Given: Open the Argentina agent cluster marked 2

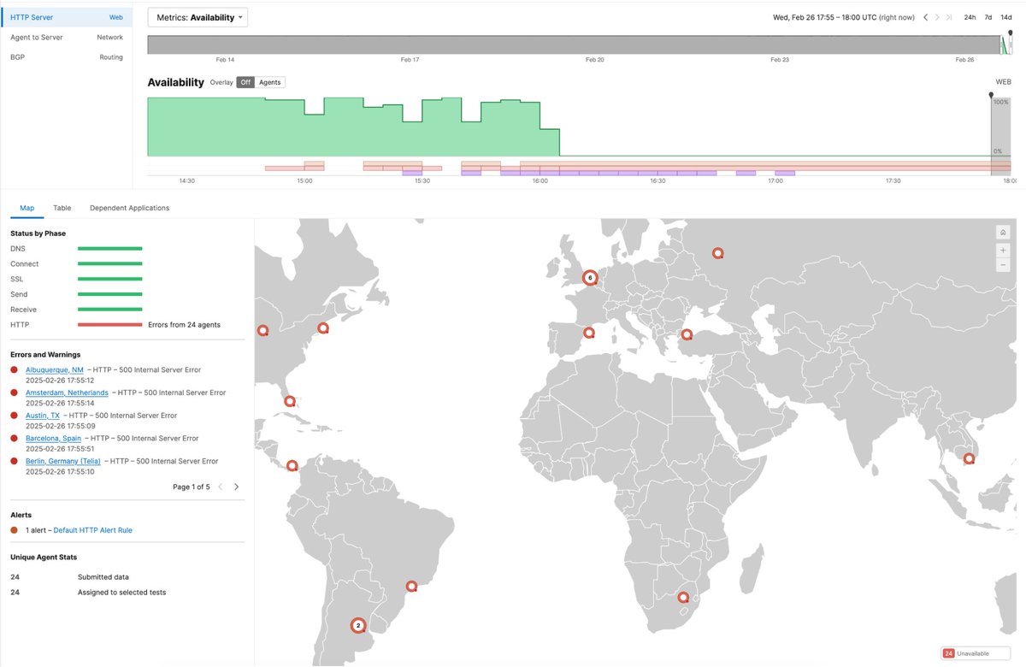Looking at the screenshot, I should [x=358, y=625].
